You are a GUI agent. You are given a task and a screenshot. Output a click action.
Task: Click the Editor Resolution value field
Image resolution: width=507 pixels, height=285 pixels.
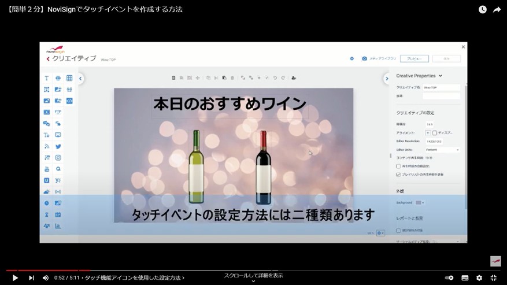point(434,142)
